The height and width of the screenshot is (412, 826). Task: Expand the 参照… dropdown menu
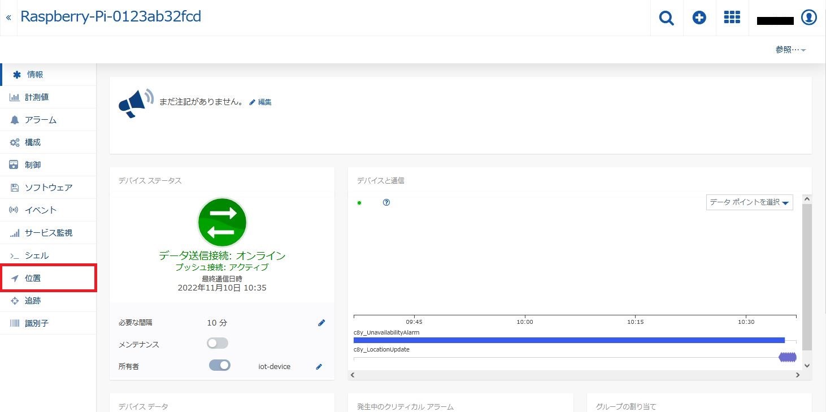tap(790, 50)
